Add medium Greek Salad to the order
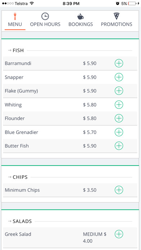Screen dimensions: 141x250 click(x=119, y=234)
